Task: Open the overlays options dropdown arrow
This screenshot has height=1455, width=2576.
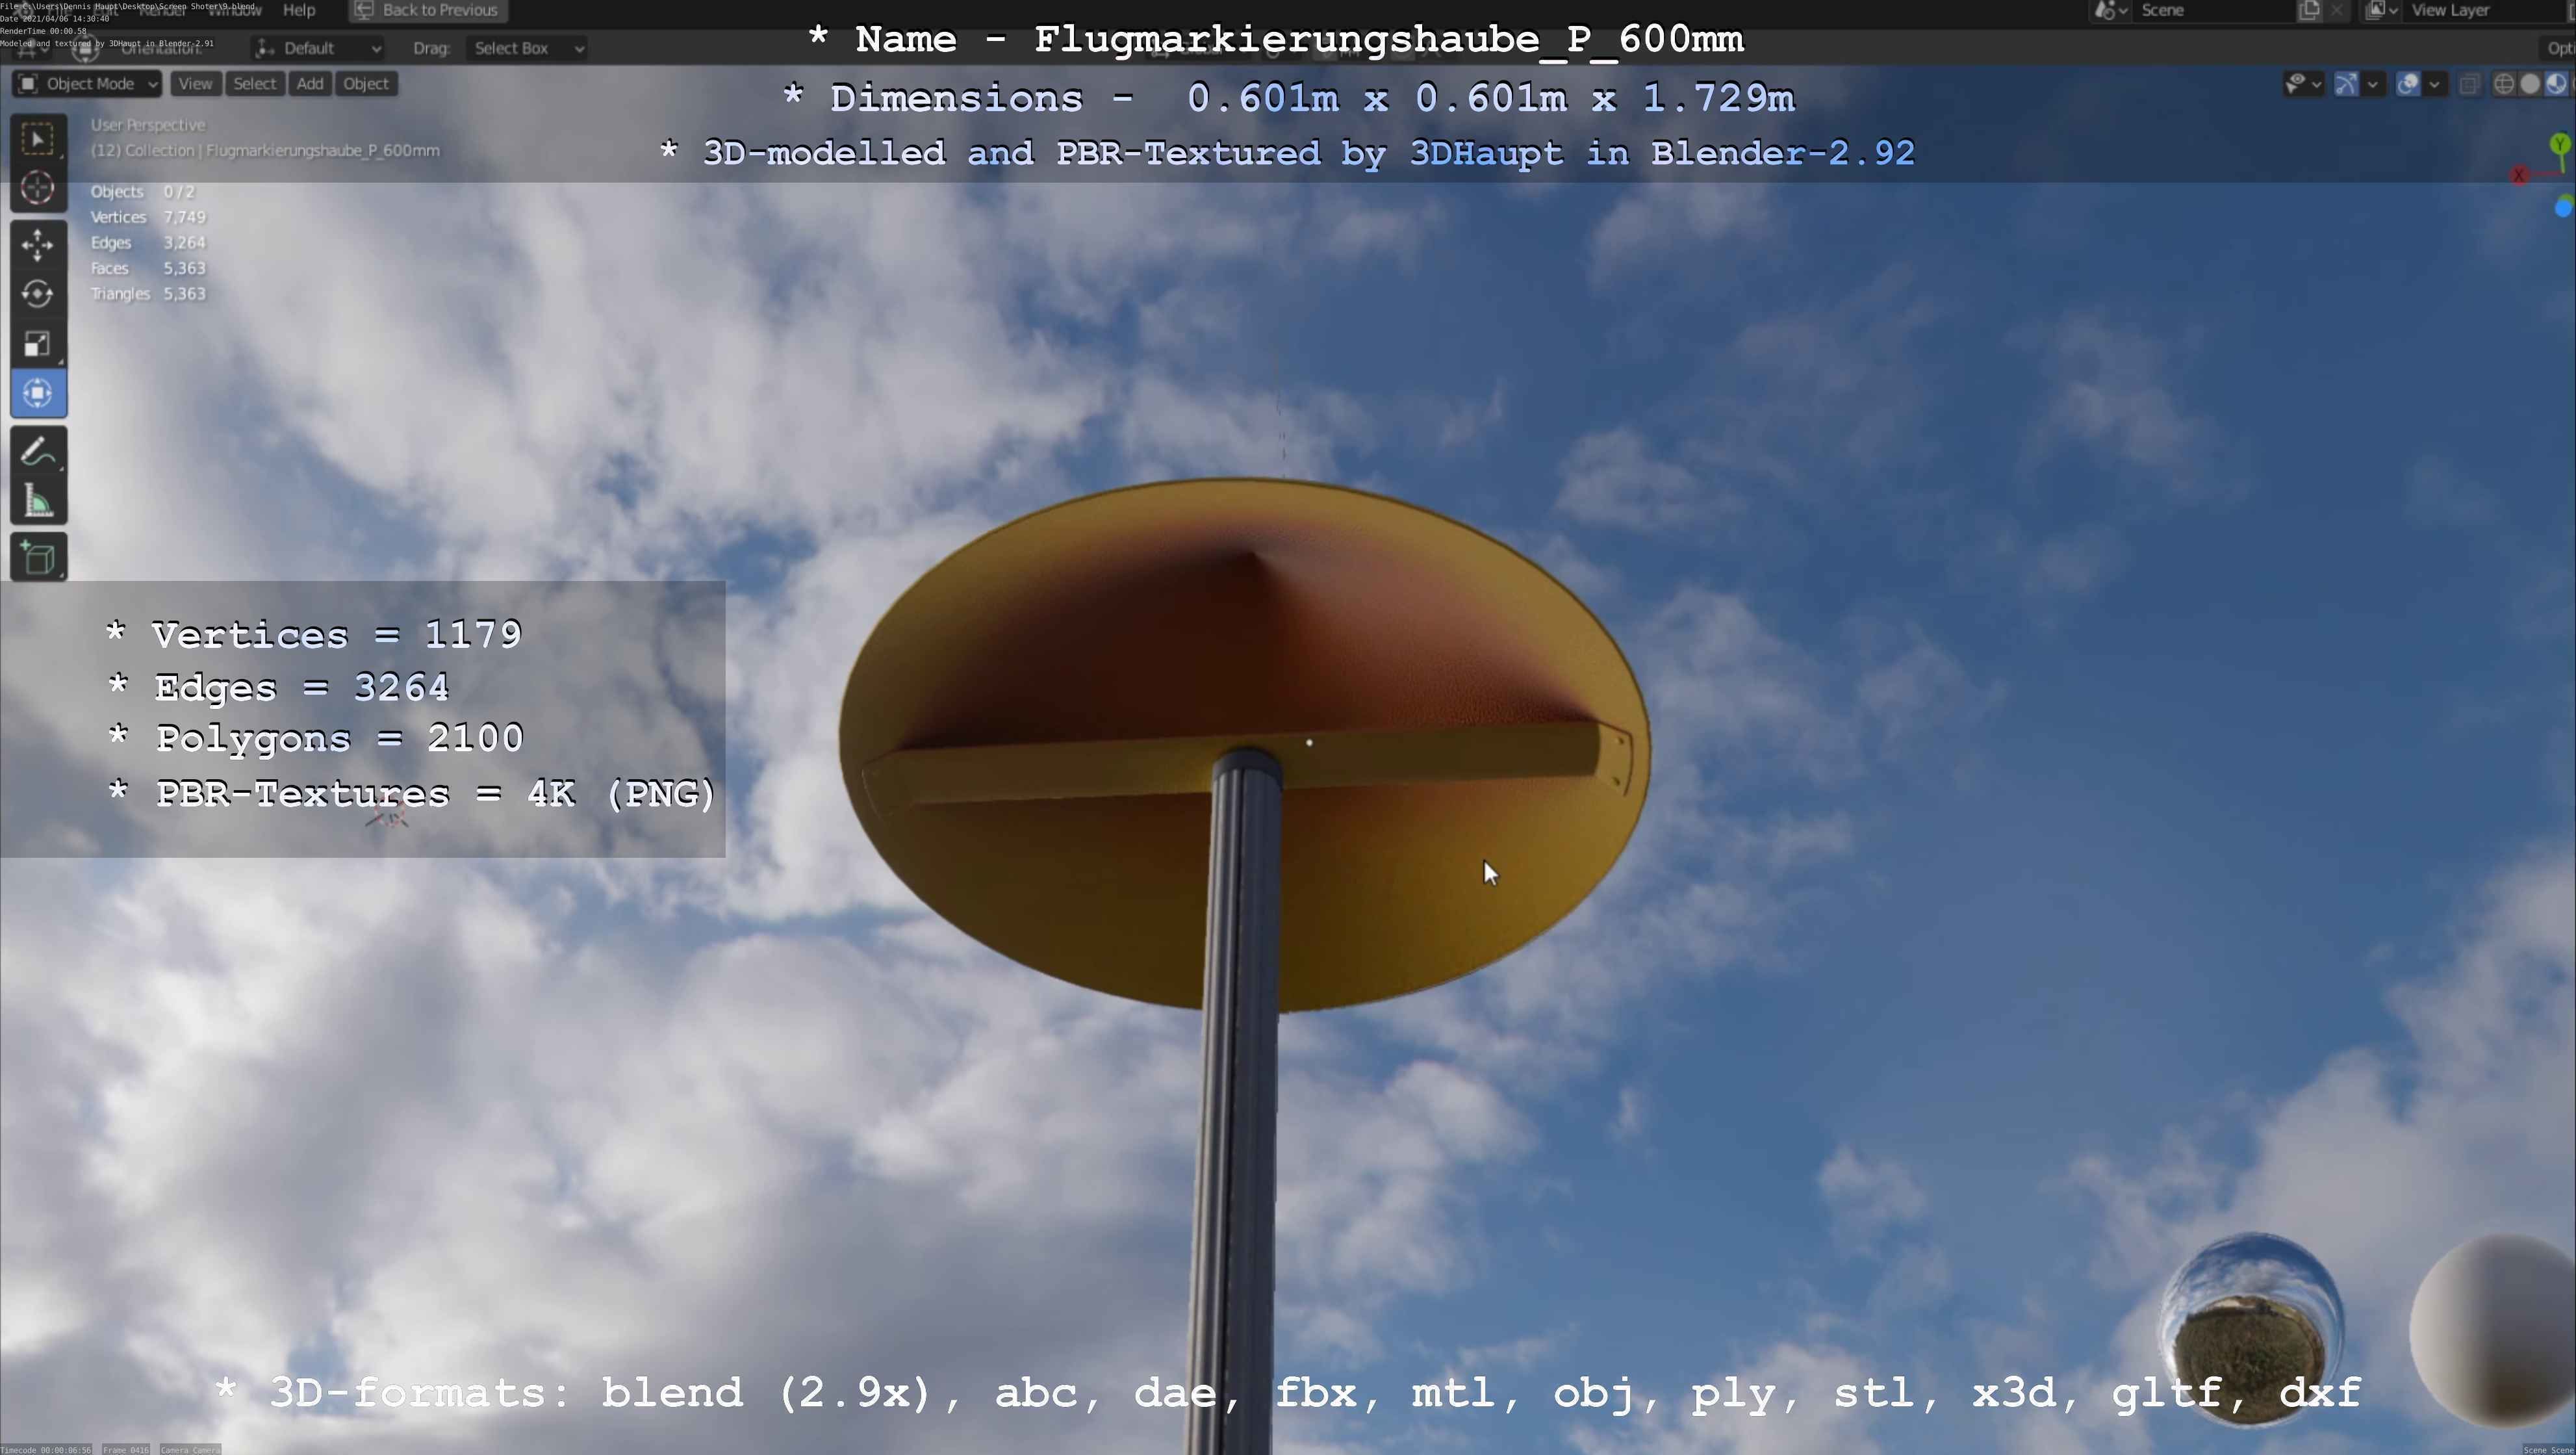Action: pos(2434,84)
